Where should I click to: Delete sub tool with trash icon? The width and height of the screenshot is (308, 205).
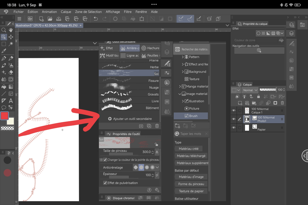157,126
